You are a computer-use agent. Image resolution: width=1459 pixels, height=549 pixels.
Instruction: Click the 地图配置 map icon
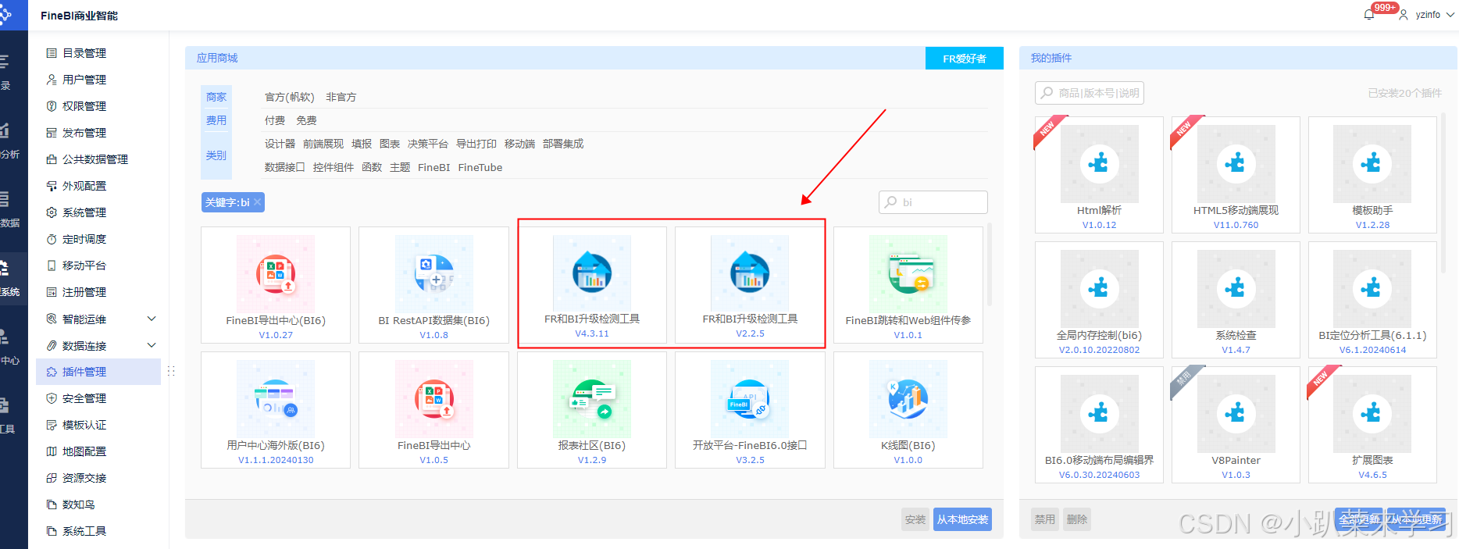tap(52, 451)
